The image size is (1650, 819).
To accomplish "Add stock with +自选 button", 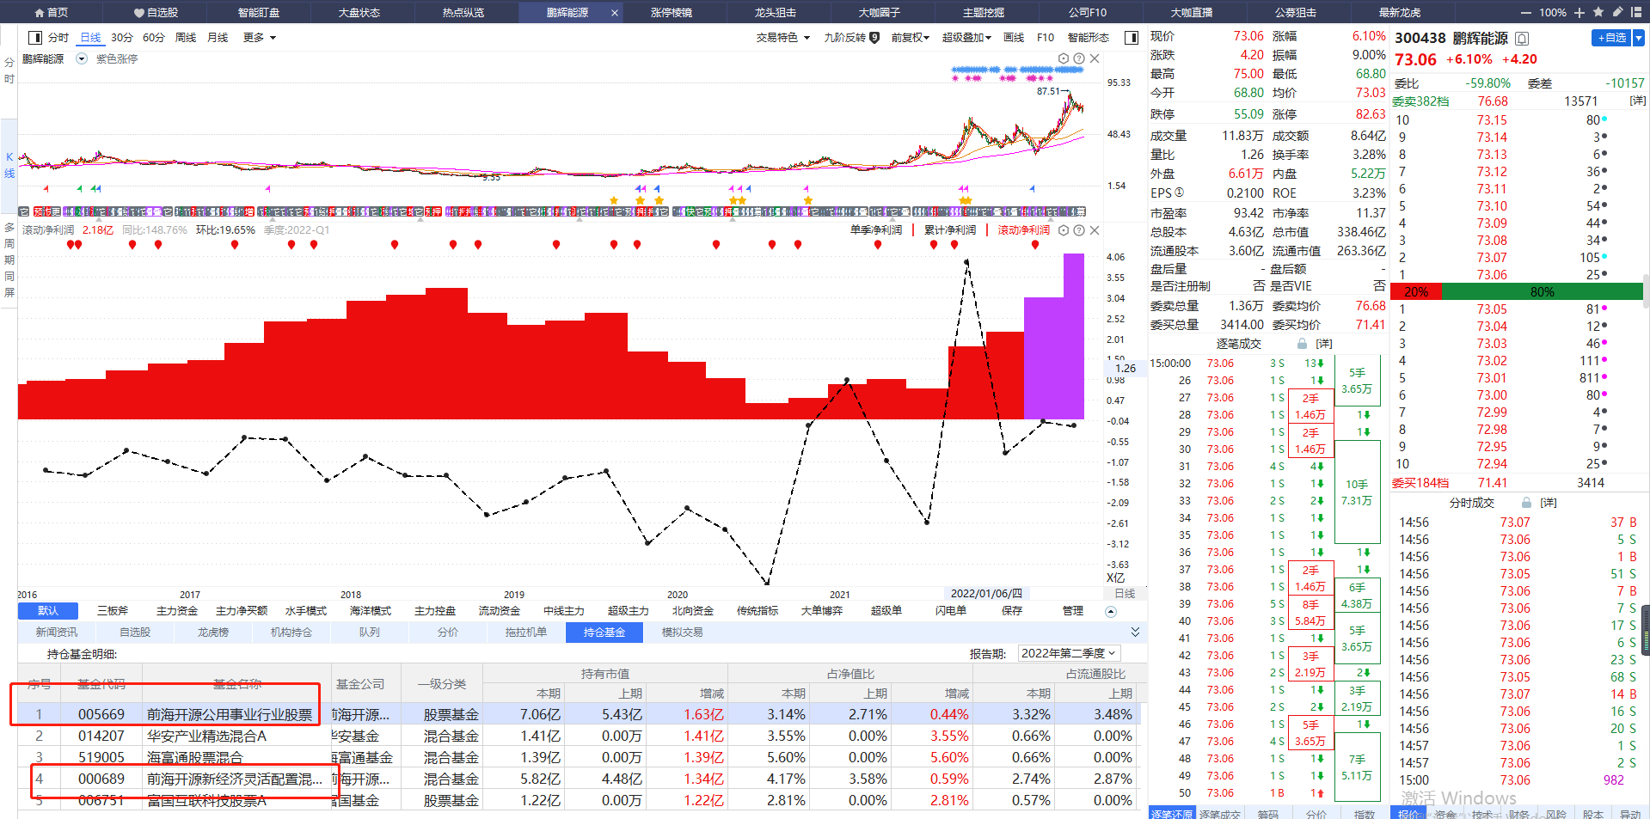I will (x=1611, y=37).
